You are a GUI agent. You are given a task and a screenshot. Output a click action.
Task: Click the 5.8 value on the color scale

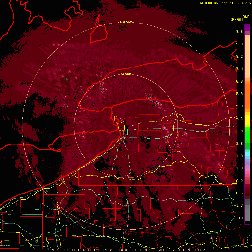[239, 94]
